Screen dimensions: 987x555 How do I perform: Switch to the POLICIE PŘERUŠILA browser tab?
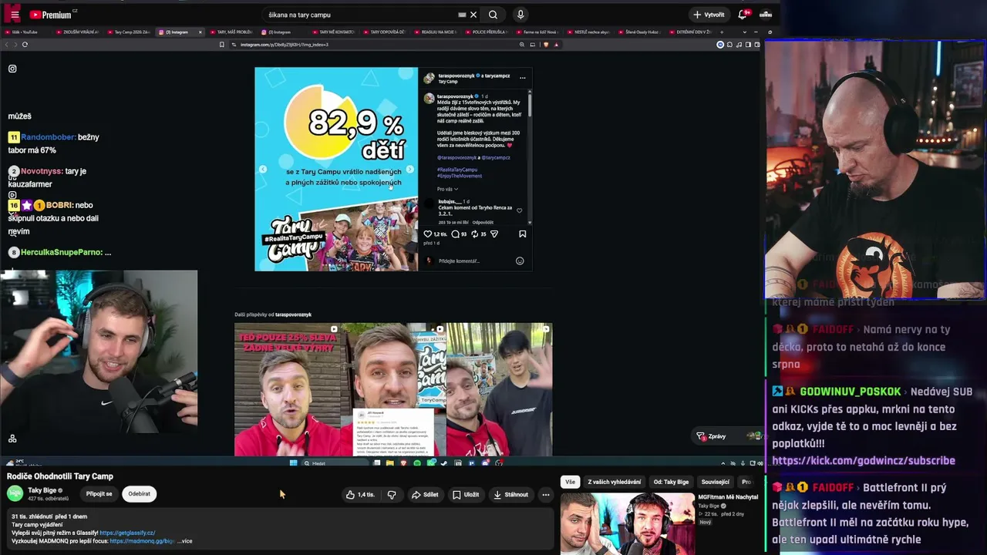pos(488,32)
